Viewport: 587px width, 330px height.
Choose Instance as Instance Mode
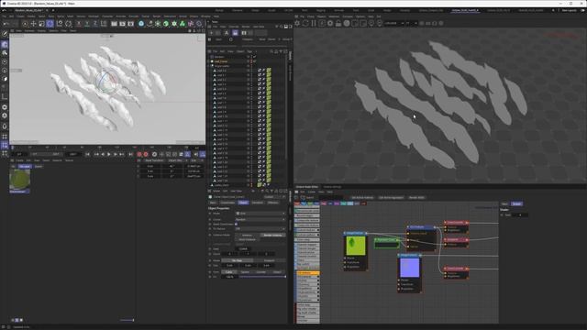247,235
